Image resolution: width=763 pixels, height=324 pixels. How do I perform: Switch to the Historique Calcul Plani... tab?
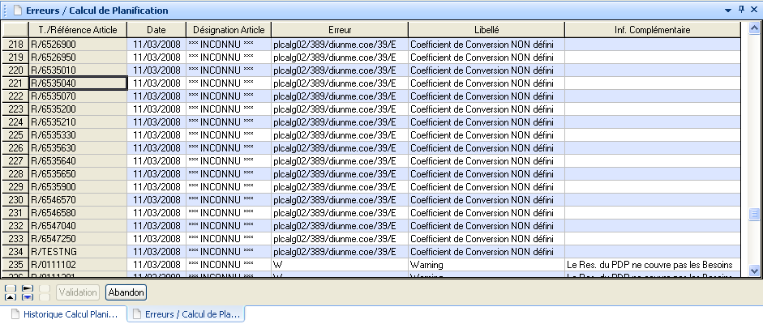[63, 314]
